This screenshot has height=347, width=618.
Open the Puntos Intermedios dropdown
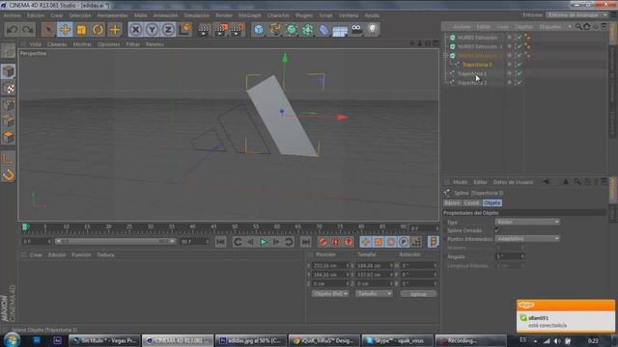tap(527, 239)
